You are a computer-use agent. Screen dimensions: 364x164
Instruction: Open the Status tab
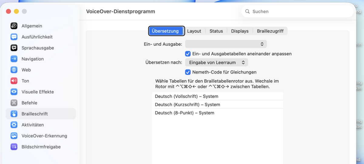tap(216, 31)
